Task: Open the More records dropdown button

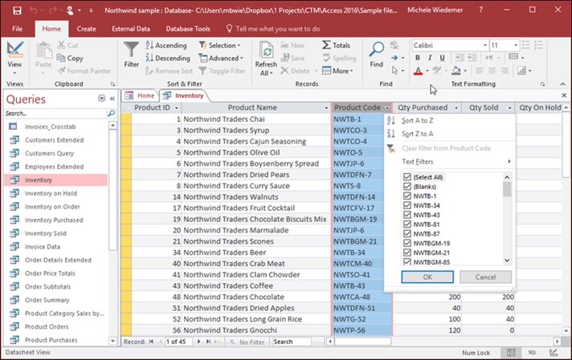Action: [337, 71]
